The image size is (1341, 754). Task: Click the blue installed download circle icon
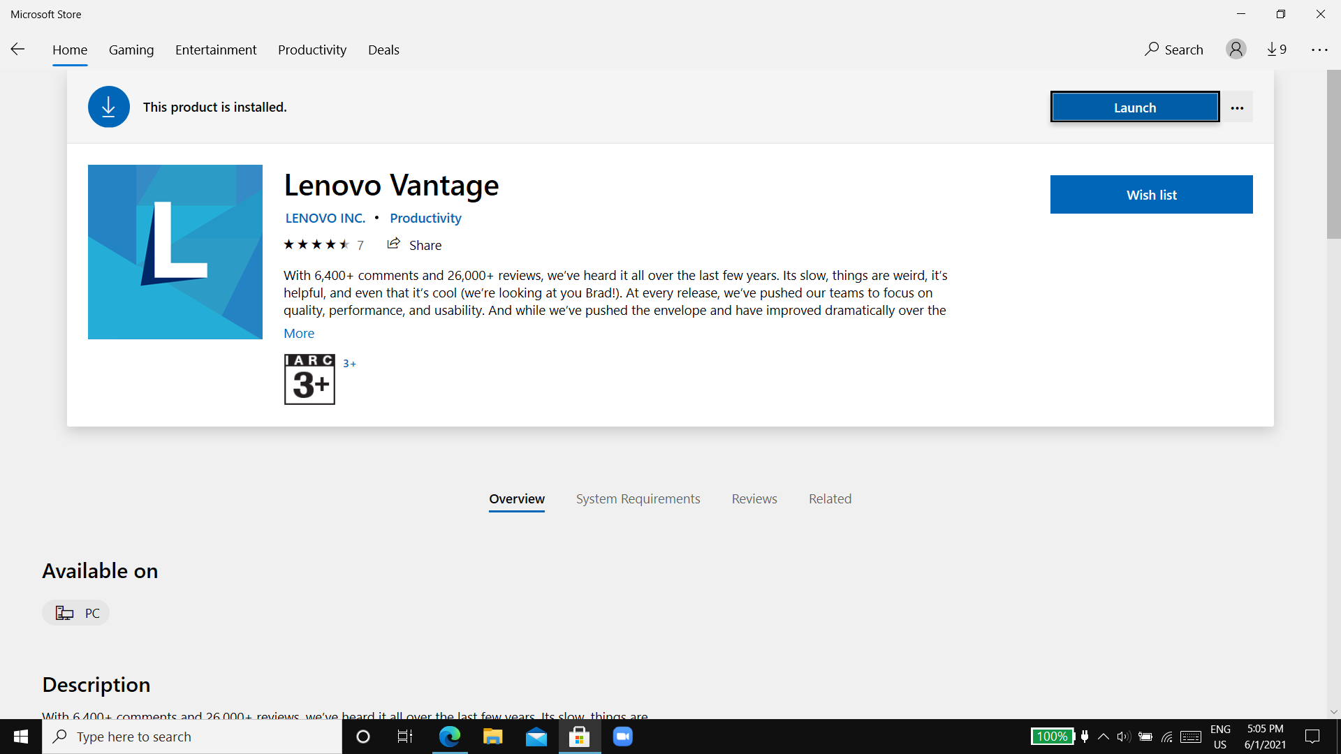(x=108, y=107)
